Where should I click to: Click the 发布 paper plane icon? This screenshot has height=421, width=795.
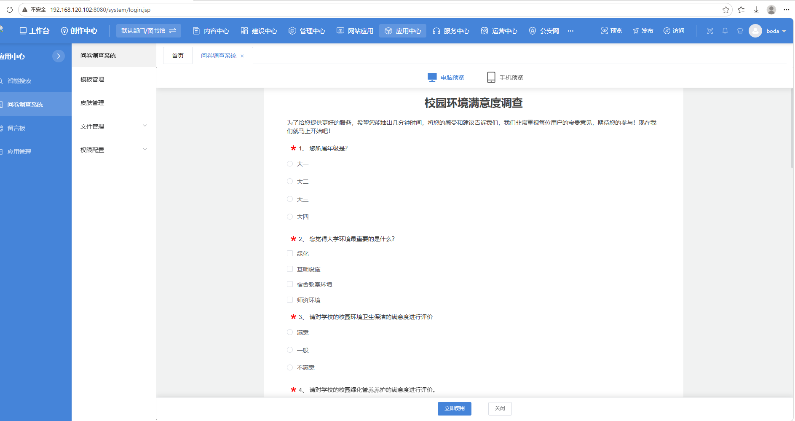coord(636,31)
